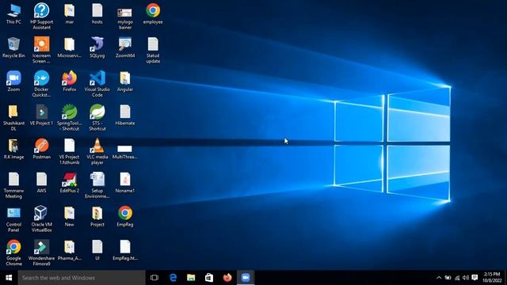
Task: Select R.K Image folder
Action: (x=13, y=149)
